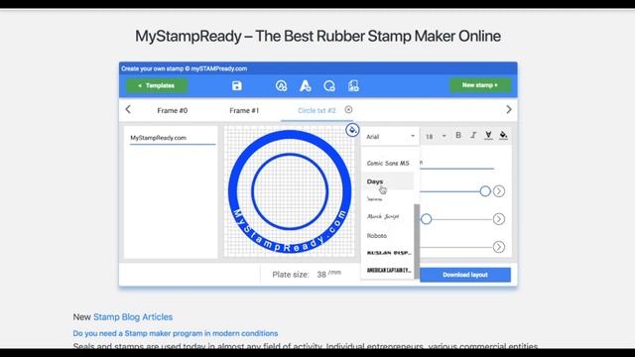
Task: Click the first slider handle
Action: tap(485, 191)
